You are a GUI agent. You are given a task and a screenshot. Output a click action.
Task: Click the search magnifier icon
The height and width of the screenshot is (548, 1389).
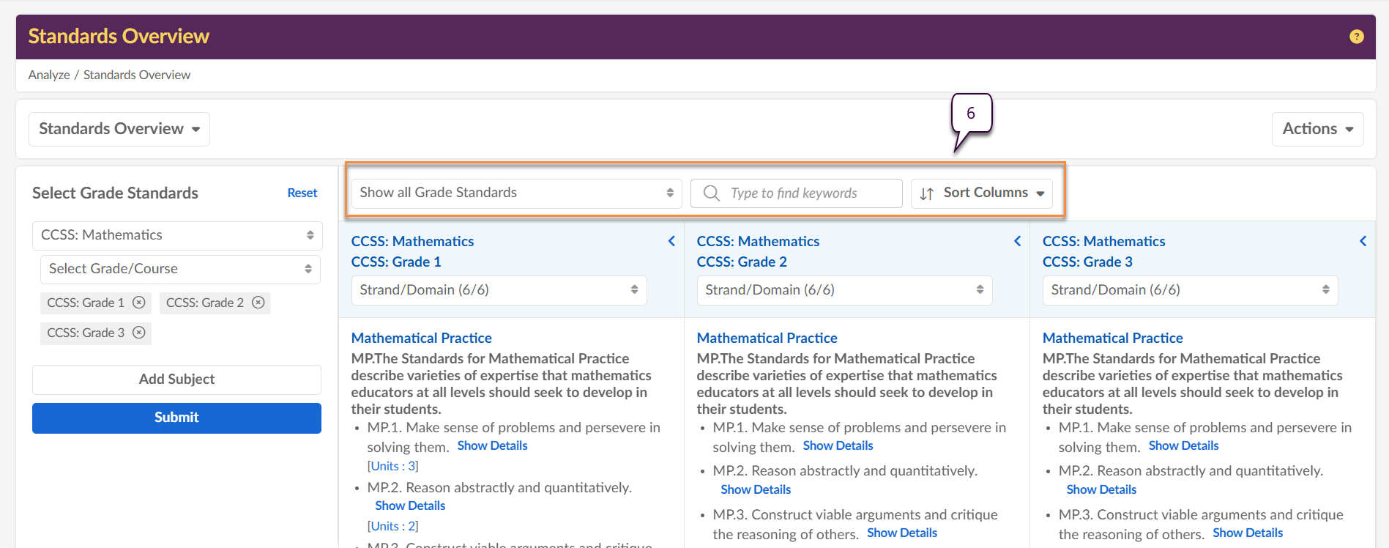tap(711, 193)
